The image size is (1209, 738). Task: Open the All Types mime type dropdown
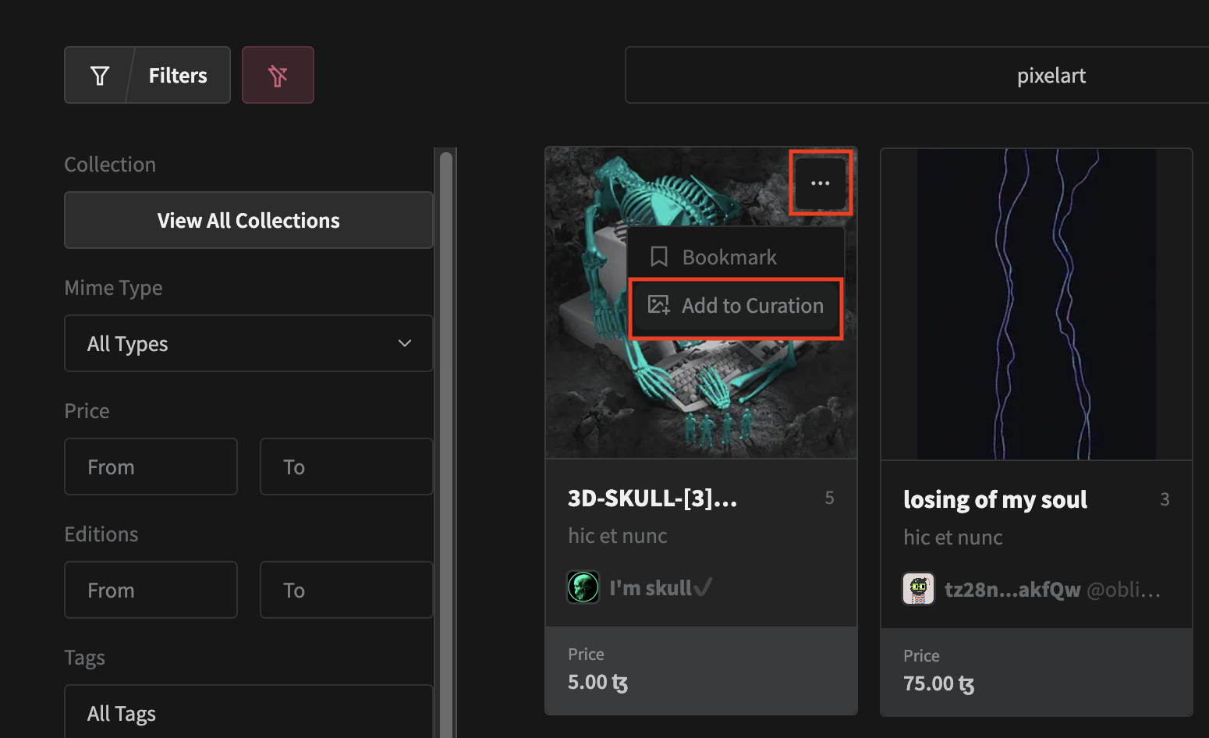tap(248, 343)
